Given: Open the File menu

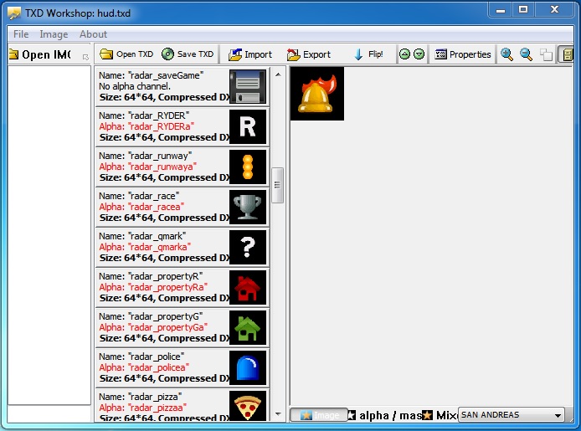Looking at the screenshot, I should tap(21, 34).
